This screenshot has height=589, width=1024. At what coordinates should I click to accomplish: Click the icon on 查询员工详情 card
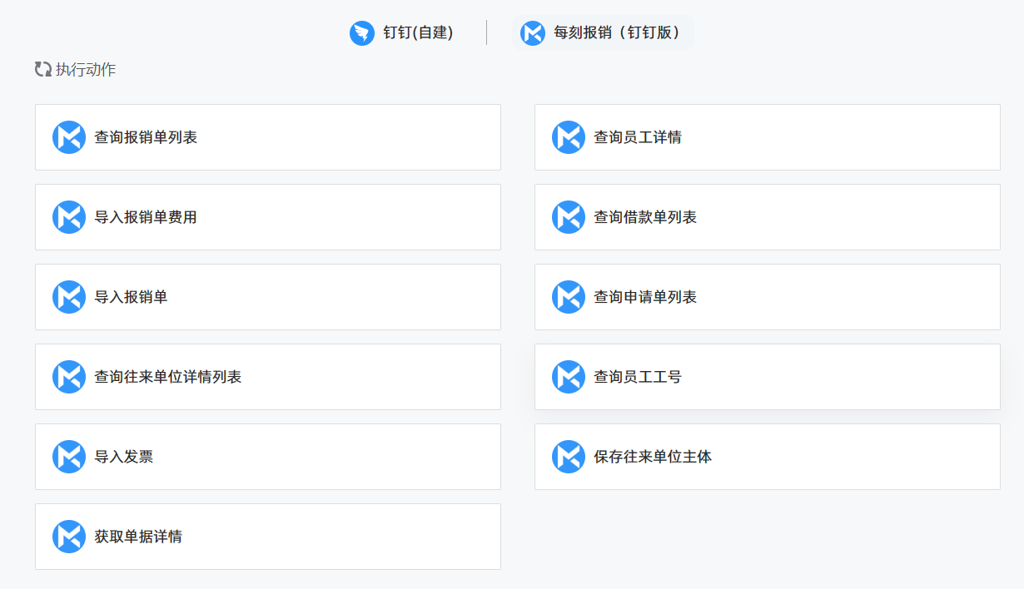[569, 137]
